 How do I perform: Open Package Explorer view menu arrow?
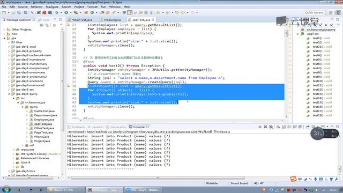point(61,25)
